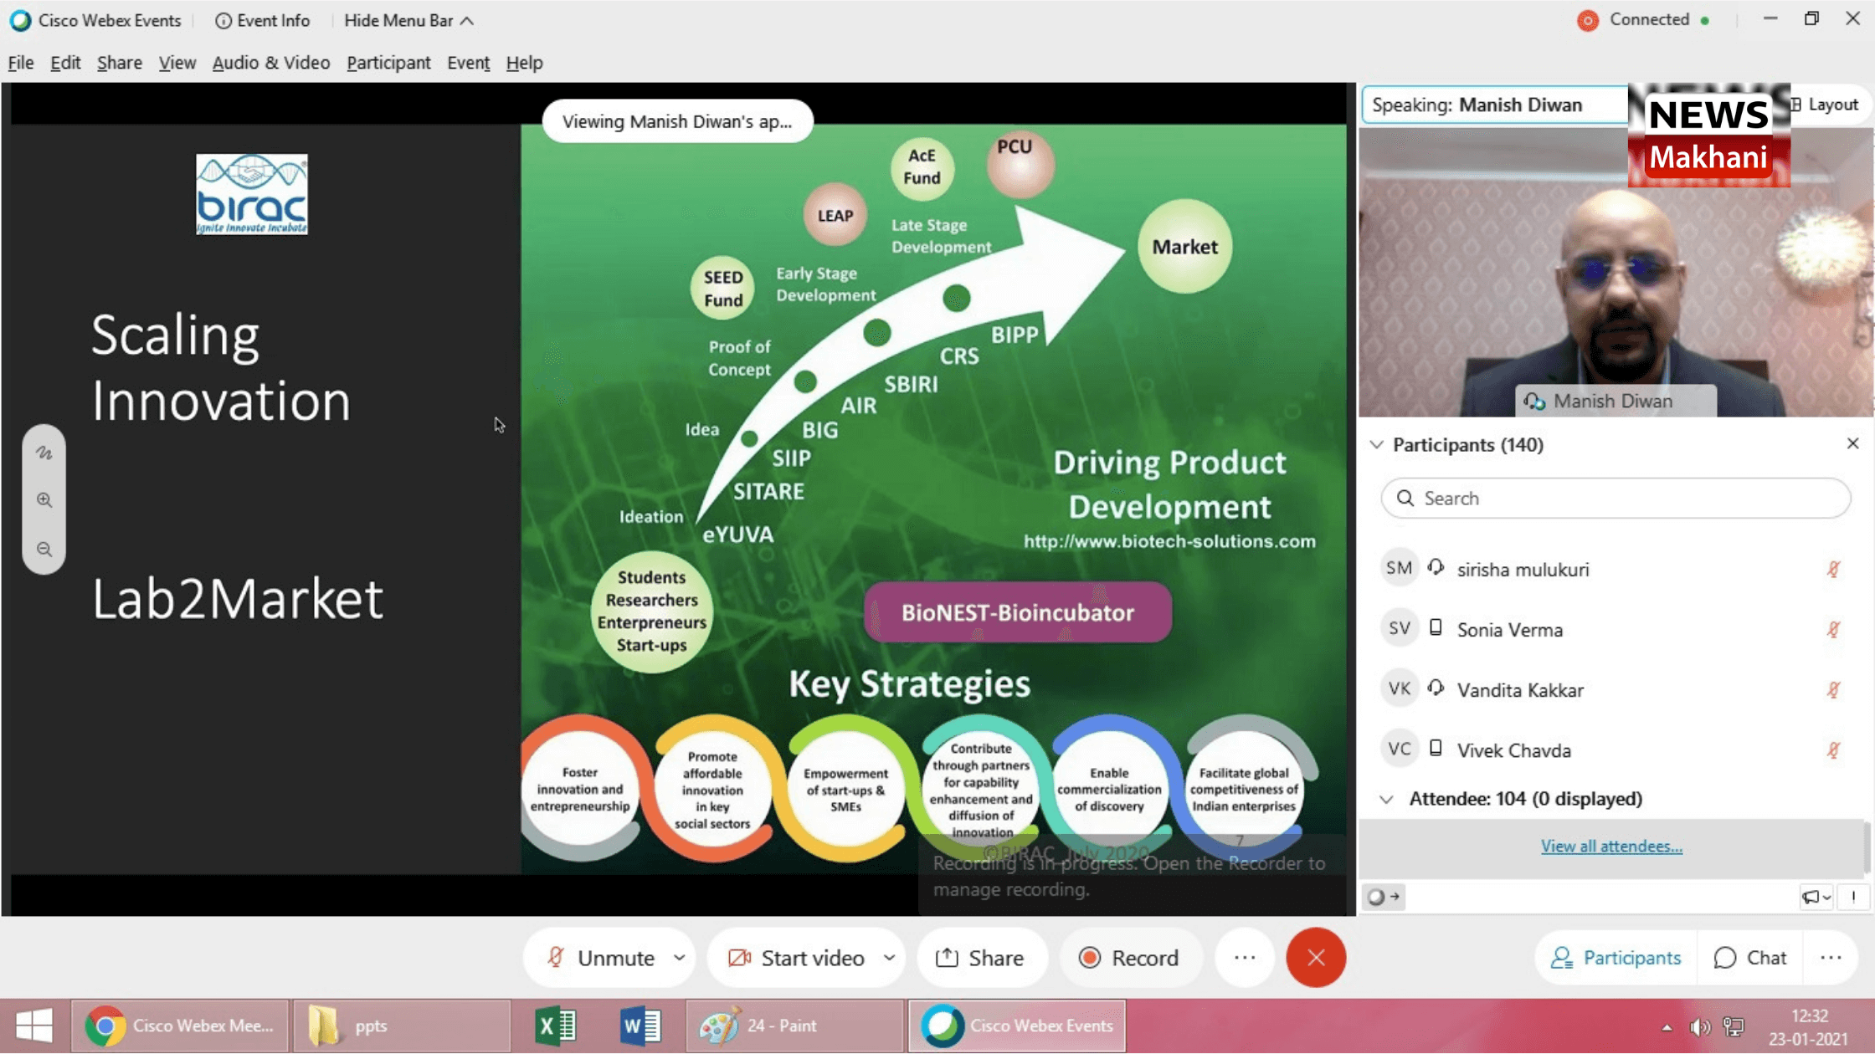Click the Event Info icon
The height and width of the screenshot is (1054, 1875).
[x=223, y=21]
